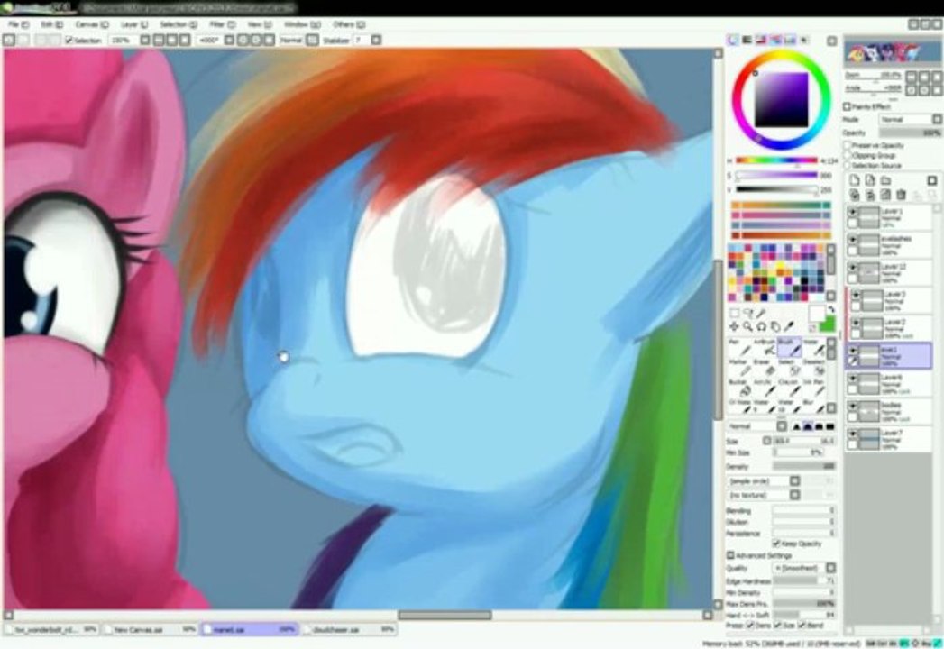Viewport: 944px width, 649px height.
Task: Open the Quality Smoothest dropdown
Action: 804,568
